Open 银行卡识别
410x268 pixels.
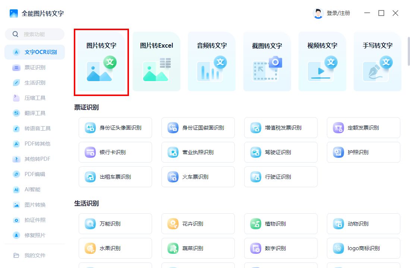[115, 152]
